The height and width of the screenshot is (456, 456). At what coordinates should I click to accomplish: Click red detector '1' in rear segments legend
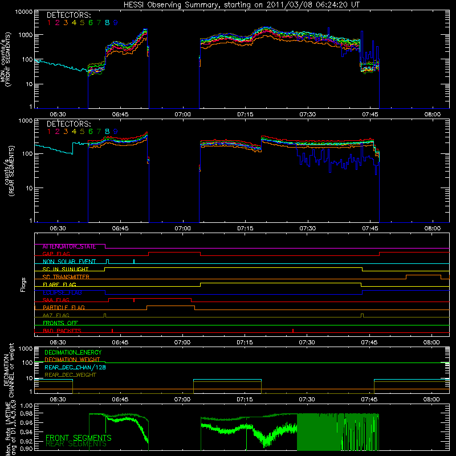[x=49, y=132]
